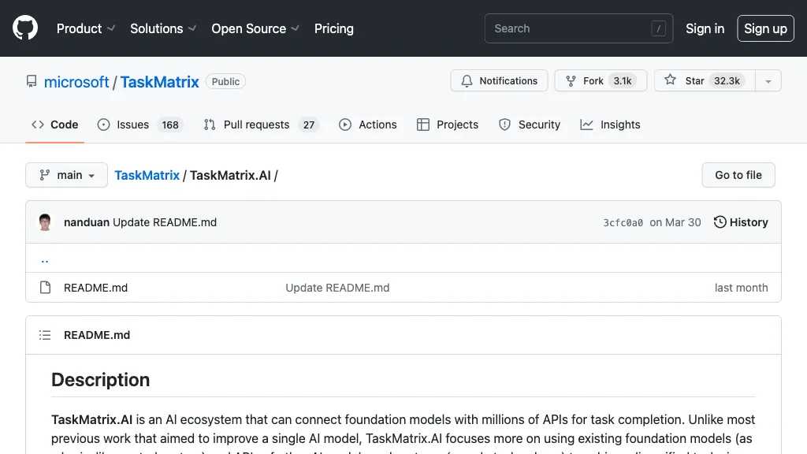
Task: Click the Go to file button
Action: coord(738,175)
